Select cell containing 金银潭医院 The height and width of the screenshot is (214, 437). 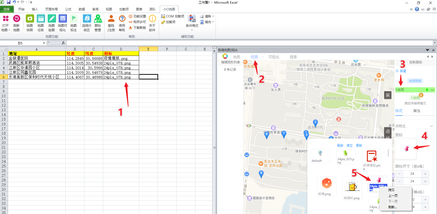tap(37, 58)
